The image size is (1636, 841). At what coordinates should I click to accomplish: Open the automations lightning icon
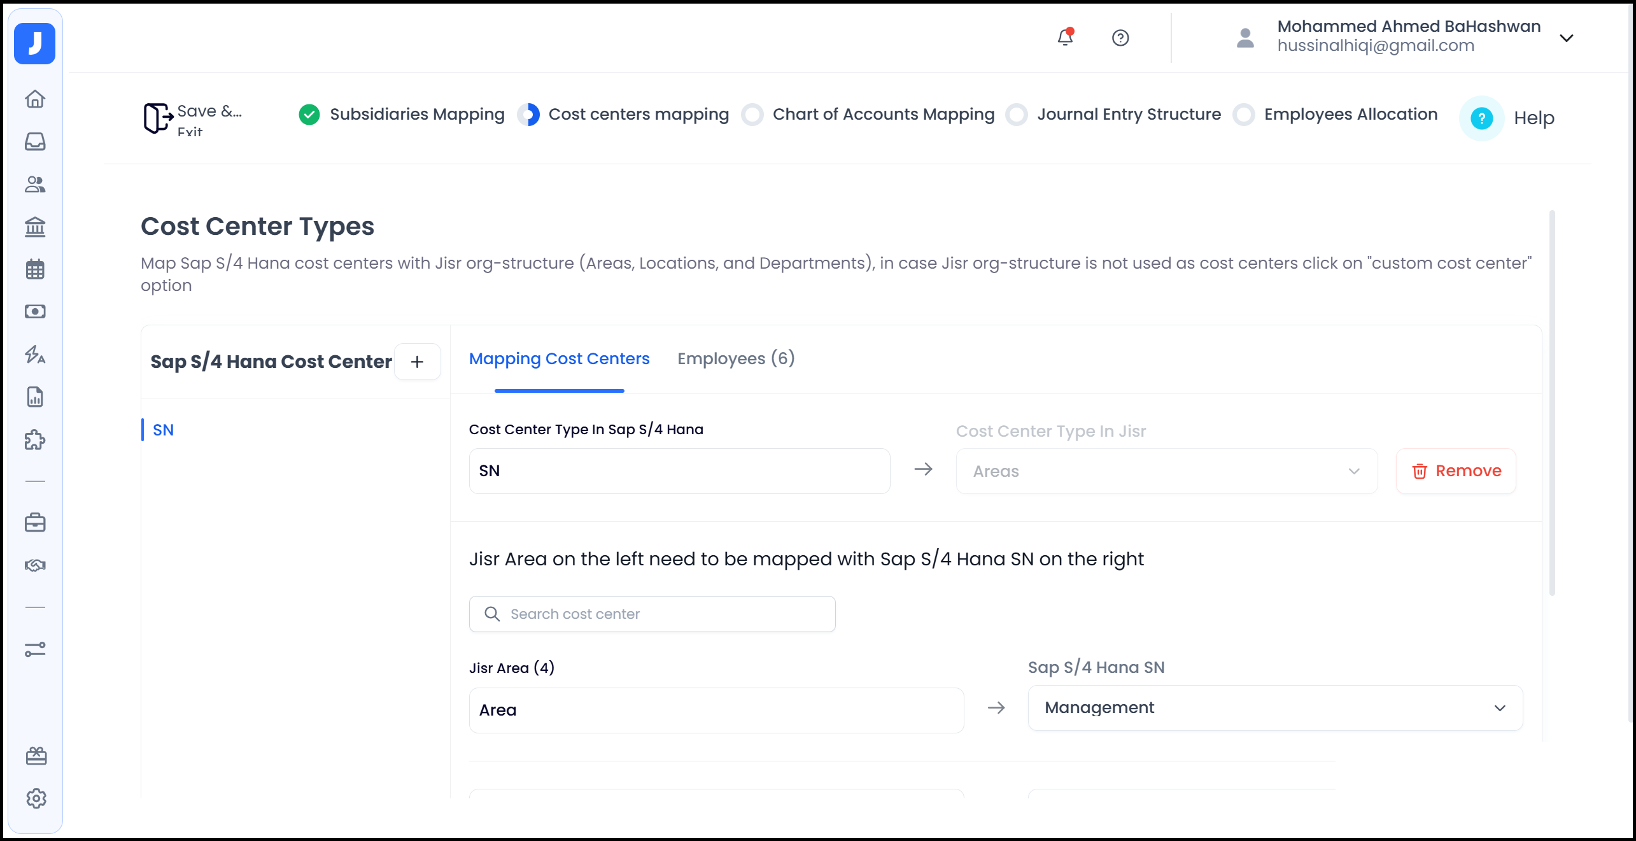tap(35, 355)
